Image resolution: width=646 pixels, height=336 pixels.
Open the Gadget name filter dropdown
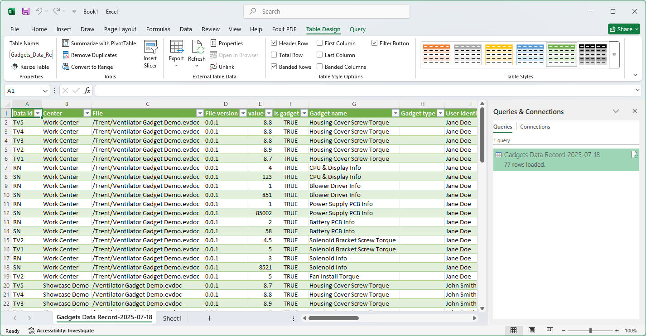coord(395,113)
